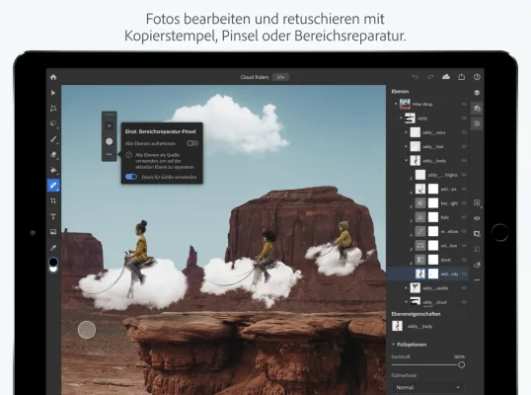Select the Lasso selection tool

(x=53, y=123)
